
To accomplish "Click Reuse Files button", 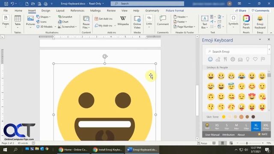I will coord(86,22).
